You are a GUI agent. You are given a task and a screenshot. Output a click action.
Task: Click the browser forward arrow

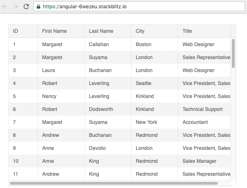(15, 6)
